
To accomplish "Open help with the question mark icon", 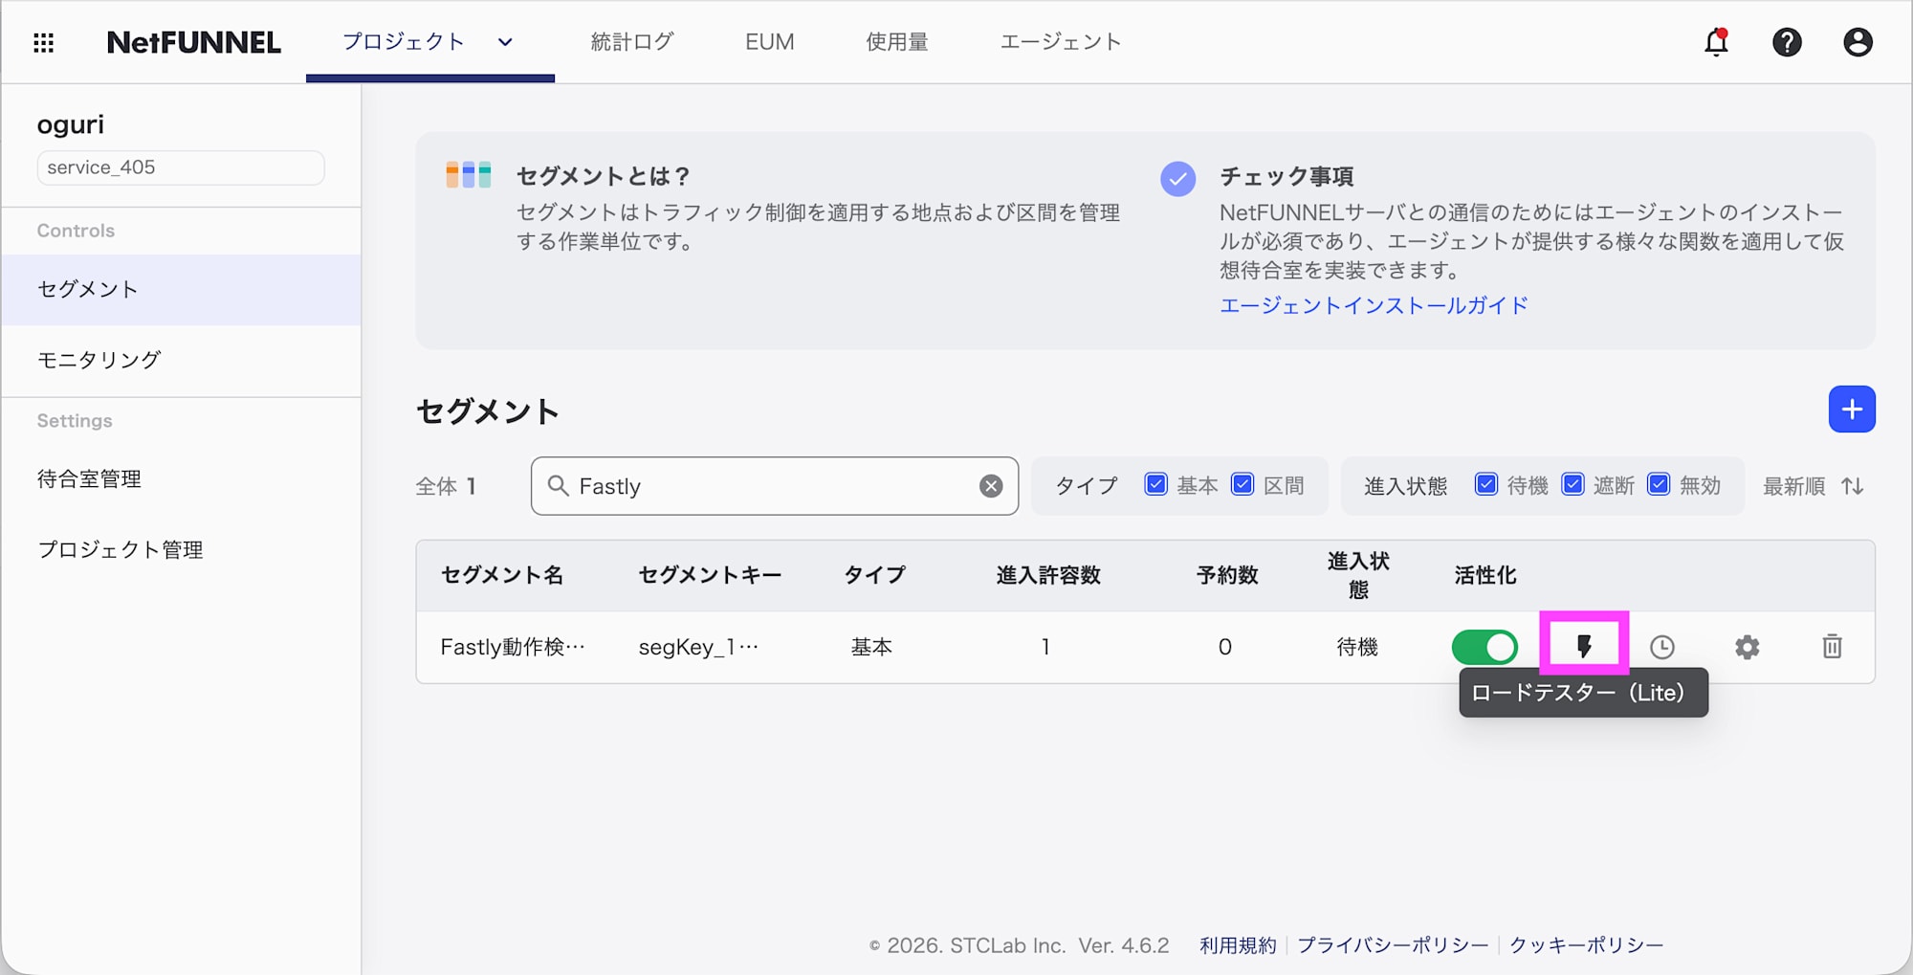I will pos(1787,41).
